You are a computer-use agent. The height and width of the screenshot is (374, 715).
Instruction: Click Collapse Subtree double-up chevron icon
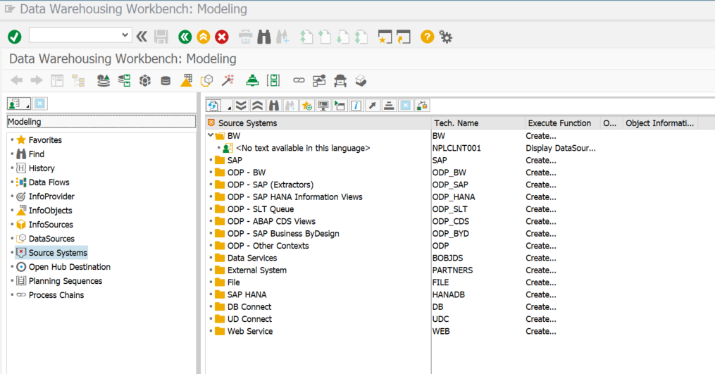click(257, 106)
